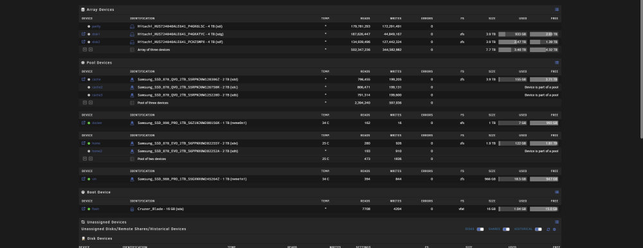Image resolution: width=643 pixels, height=248 pixels.
Task: Click the SSD icon for Samsung 870 QVO (sdd)
Action: pyautogui.click(x=132, y=79)
